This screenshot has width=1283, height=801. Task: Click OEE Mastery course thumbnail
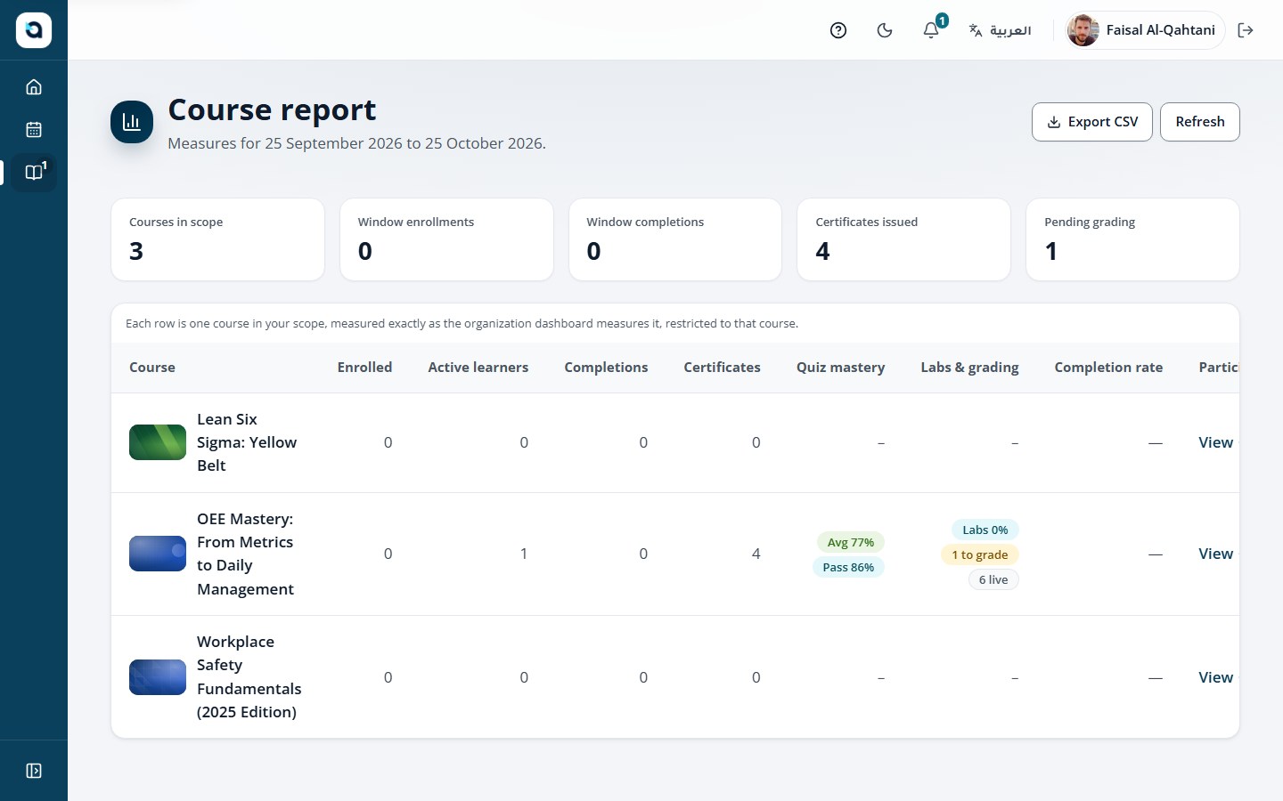coord(158,554)
